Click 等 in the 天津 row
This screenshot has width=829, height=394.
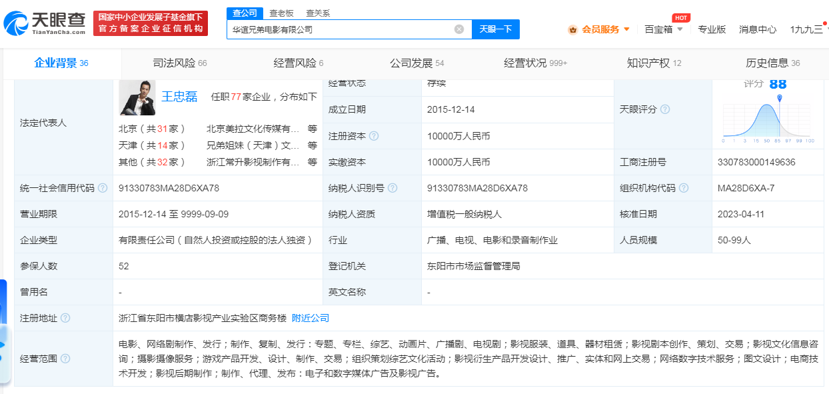point(313,145)
